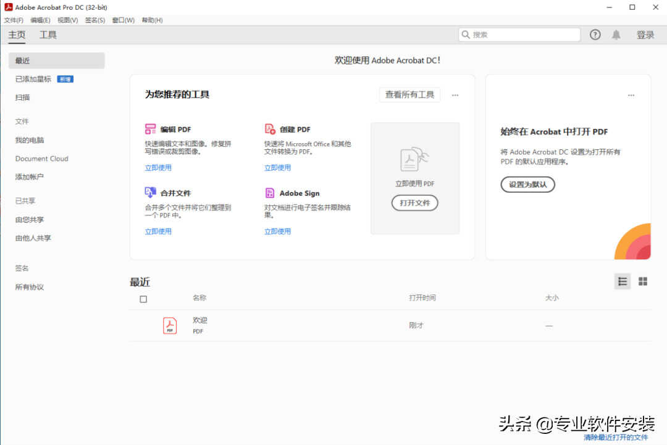Switch to the 工具 tab
This screenshot has height=445, width=667.
tap(48, 35)
